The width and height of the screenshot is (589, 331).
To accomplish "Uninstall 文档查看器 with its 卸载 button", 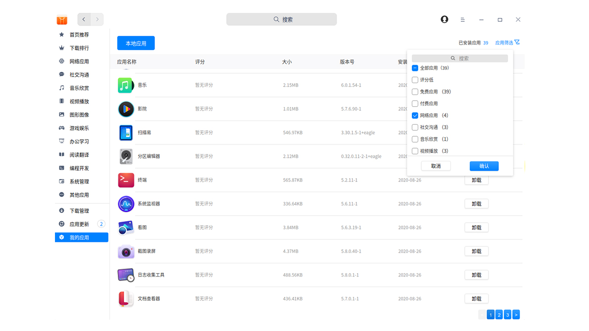I will (x=476, y=299).
